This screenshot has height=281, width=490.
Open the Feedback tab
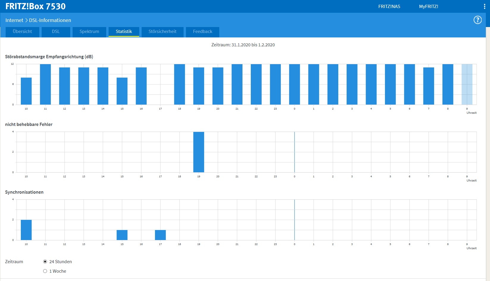click(x=203, y=31)
